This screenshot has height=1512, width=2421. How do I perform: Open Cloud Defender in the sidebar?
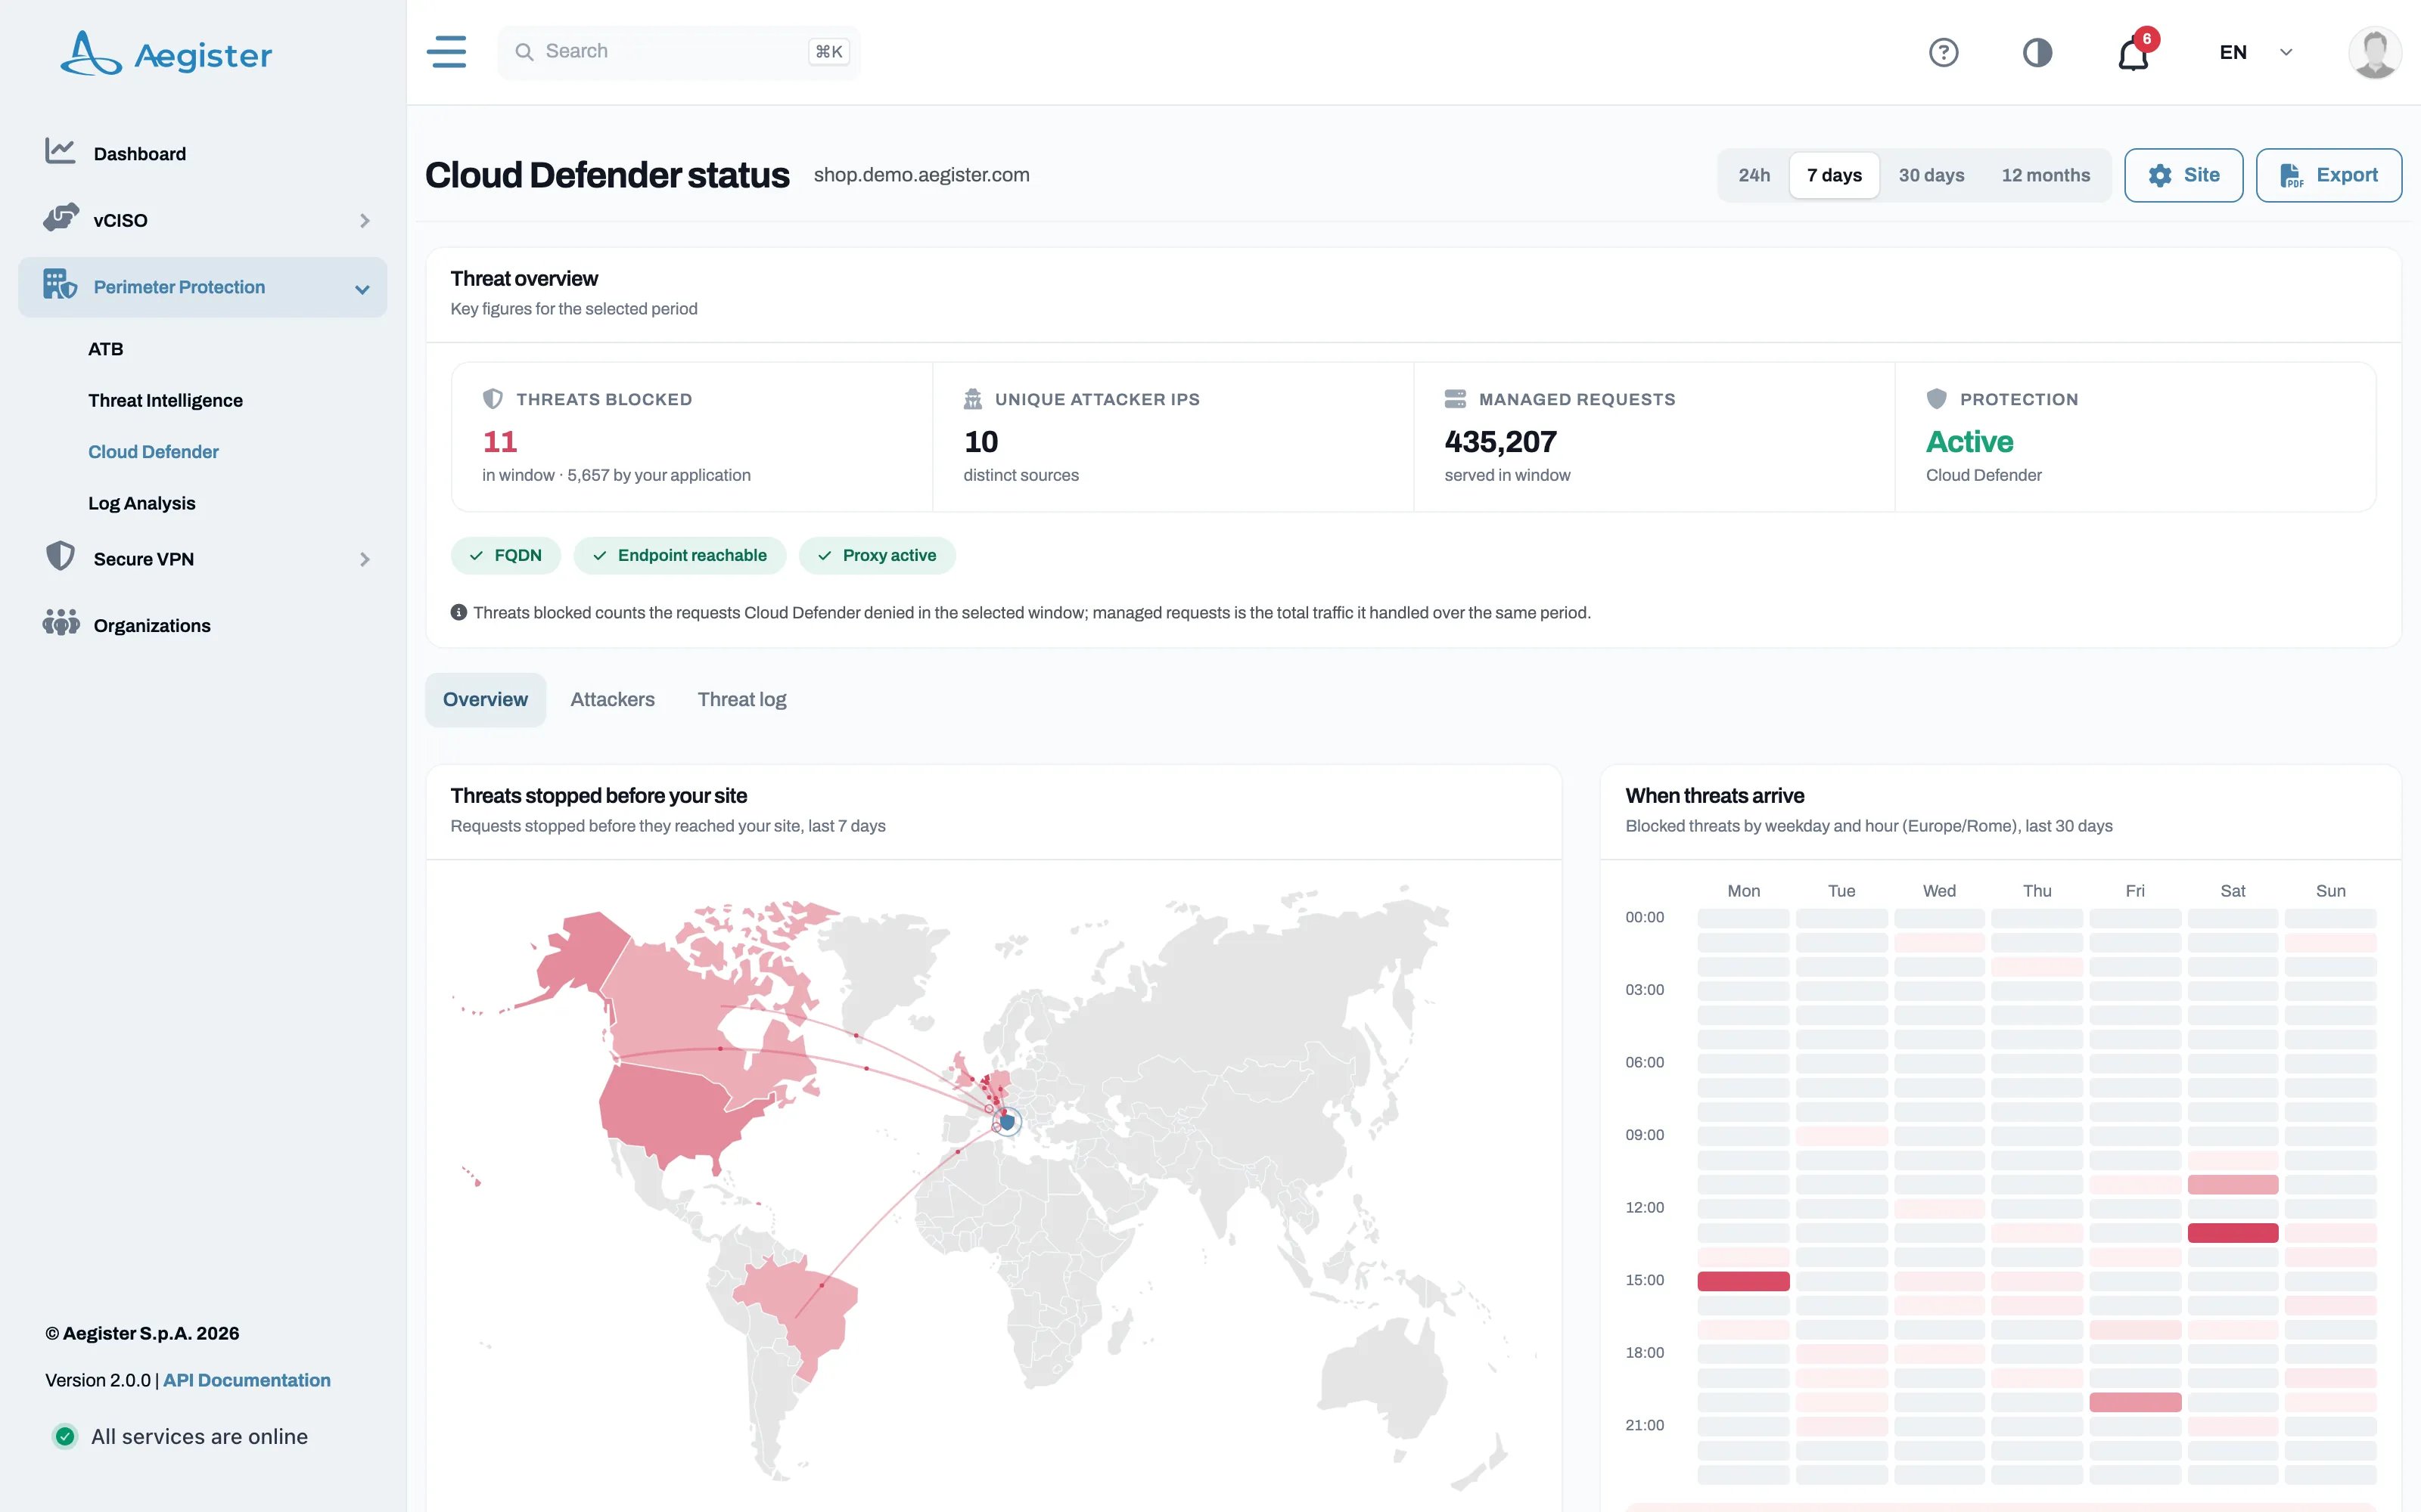point(153,452)
